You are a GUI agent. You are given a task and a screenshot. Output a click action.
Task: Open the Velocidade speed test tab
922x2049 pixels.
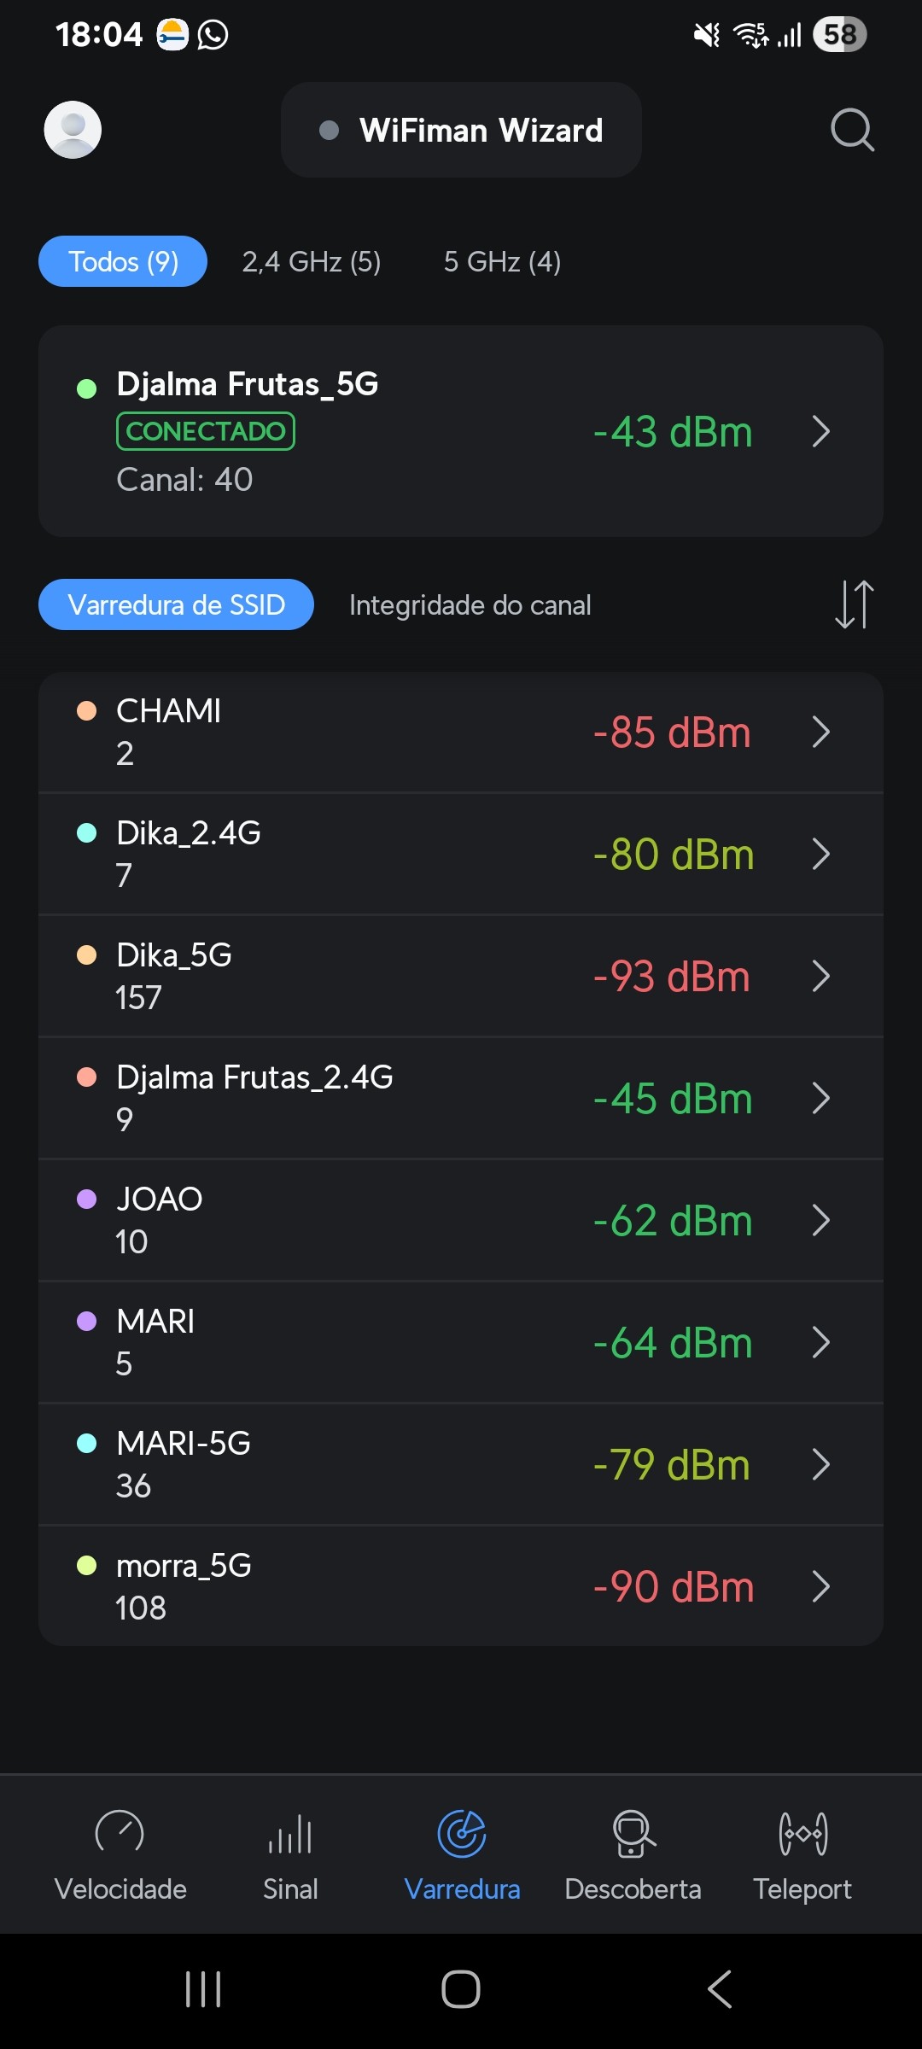point(120,1849)
